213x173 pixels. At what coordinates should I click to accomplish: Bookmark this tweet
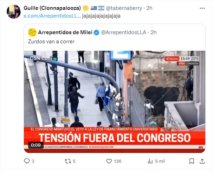tap(192, 161)
